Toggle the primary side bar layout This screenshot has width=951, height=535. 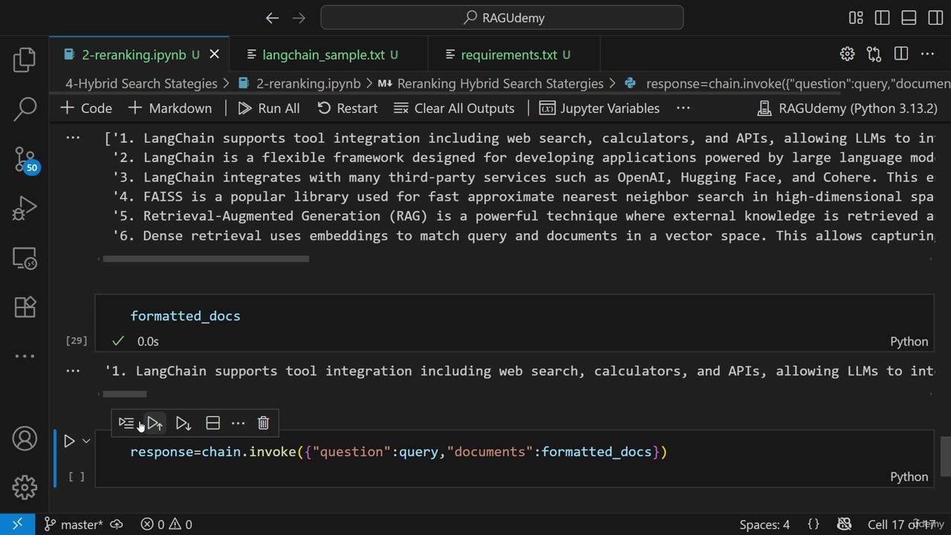tap(882, 18)
